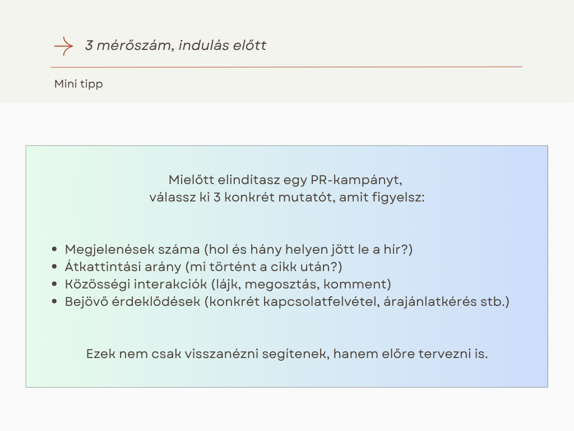Click the thin divider line under the title
Viewport: 574px width, 431px height.
point(286,67)
